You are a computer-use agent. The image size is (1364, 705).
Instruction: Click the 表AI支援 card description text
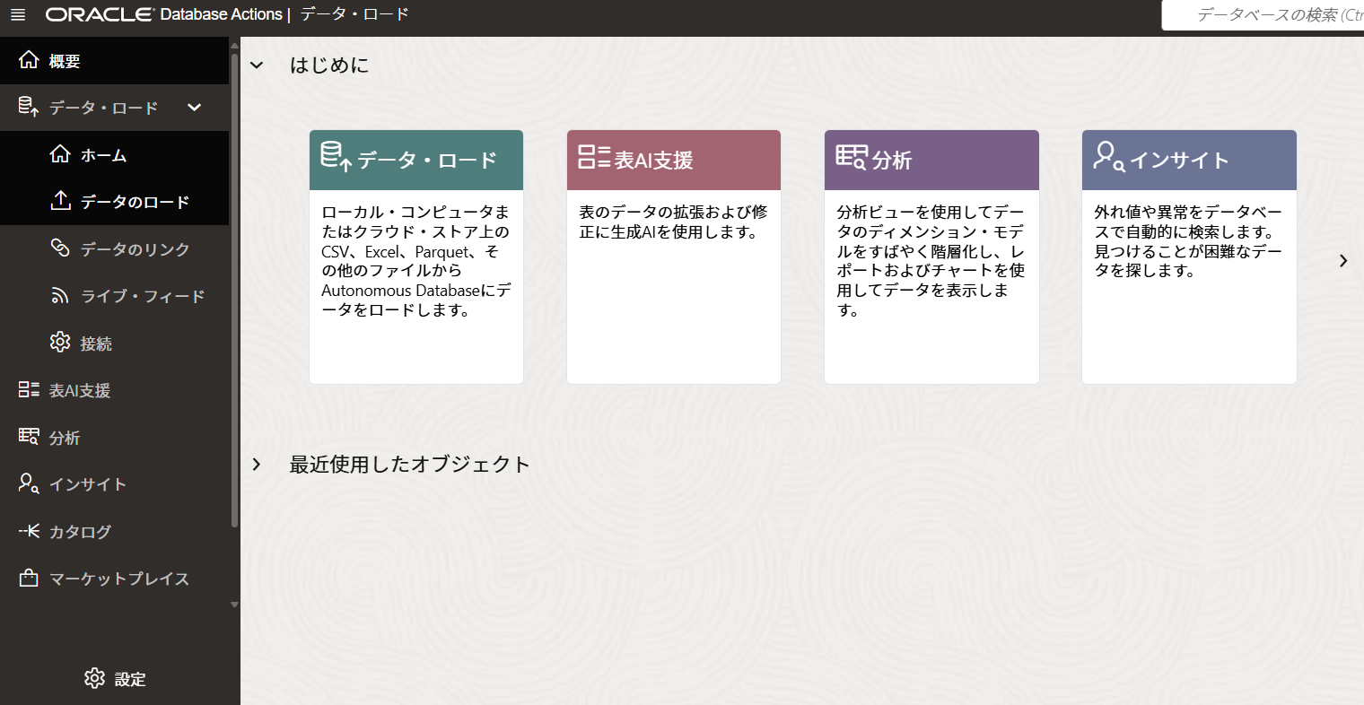click(x=673, y=222)
